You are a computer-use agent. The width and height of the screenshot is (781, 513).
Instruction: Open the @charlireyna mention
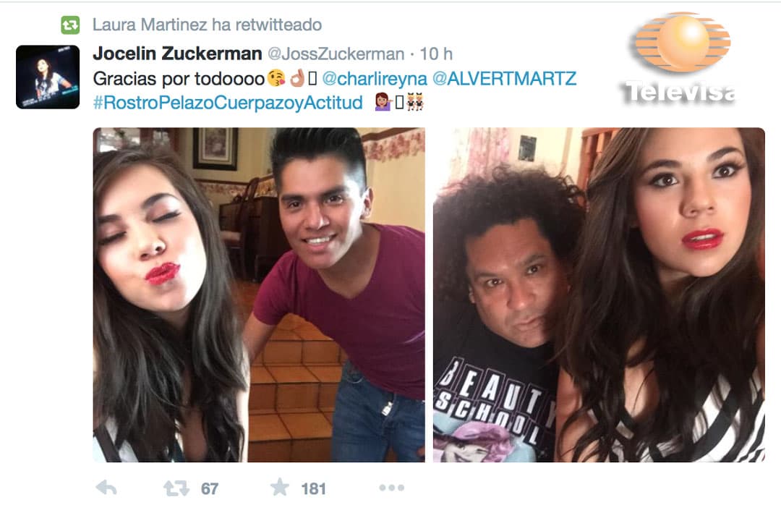click(375, 79)
